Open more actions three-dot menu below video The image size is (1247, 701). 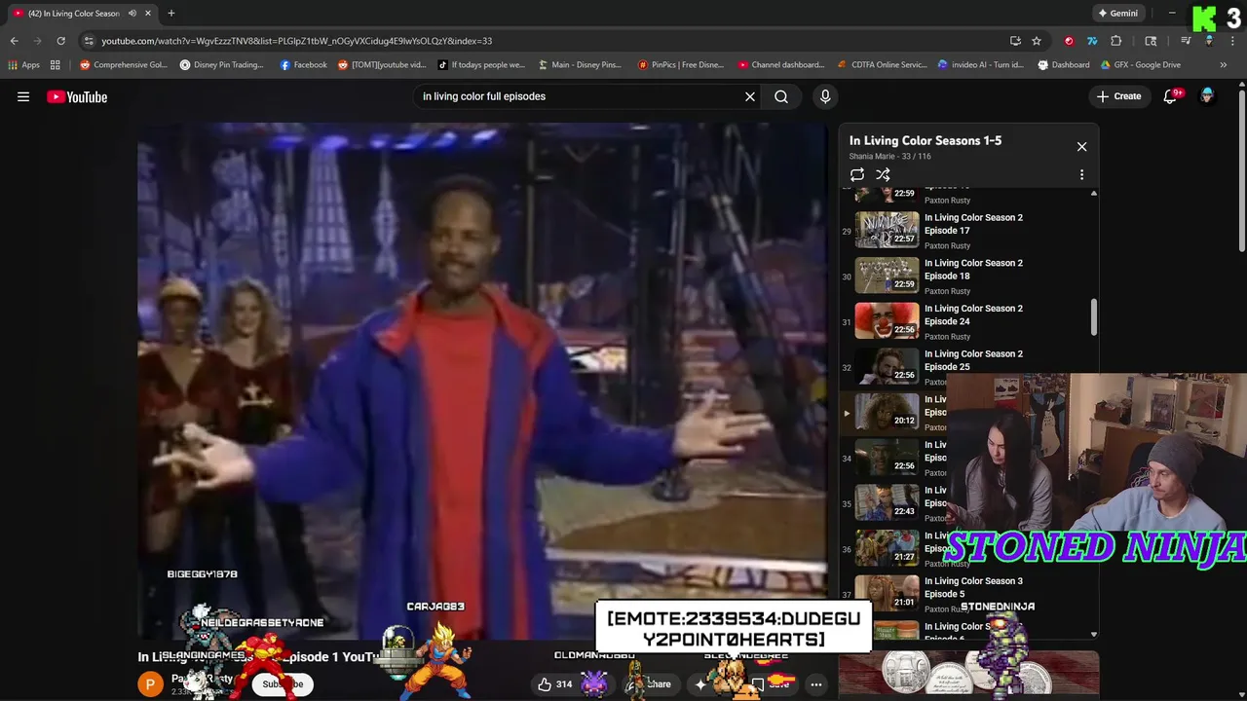[816, 684]
